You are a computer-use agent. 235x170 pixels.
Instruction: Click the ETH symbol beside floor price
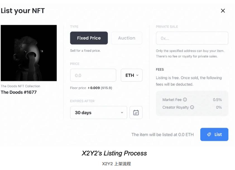point(88,88)
